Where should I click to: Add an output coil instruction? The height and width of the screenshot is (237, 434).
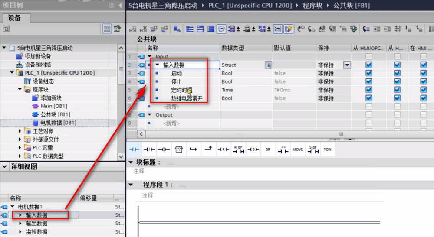[164, 149]
